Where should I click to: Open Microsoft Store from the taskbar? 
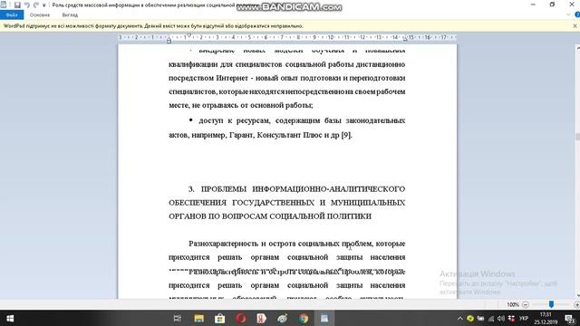[219, 318]
